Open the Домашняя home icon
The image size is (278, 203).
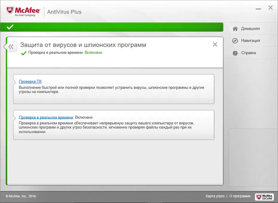tap(236, 28)
